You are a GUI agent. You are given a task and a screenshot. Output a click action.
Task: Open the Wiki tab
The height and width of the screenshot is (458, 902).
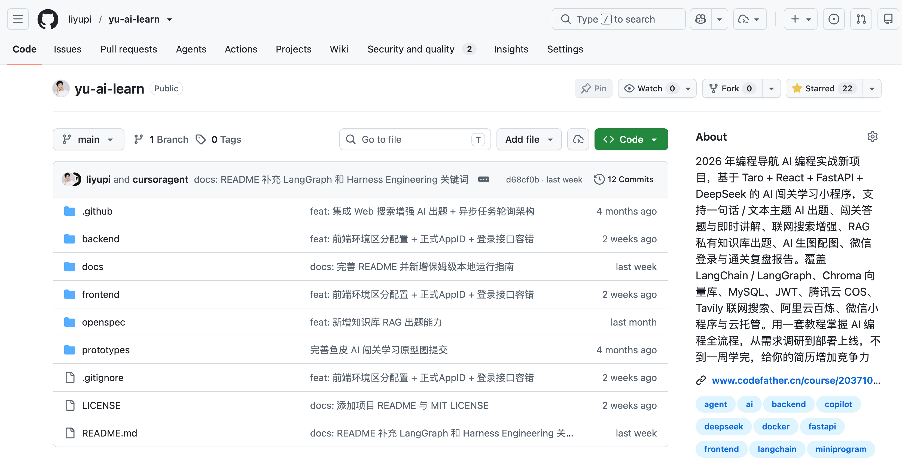click(x=339, y=49)
